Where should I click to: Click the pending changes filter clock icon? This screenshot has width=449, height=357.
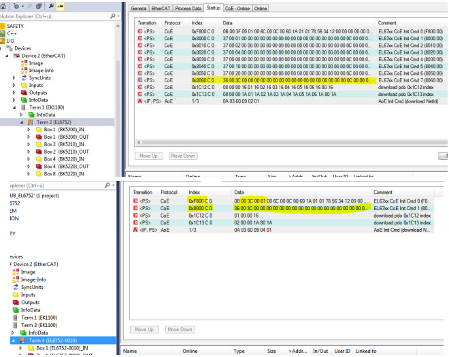pyautogui.click(x=16, y=6)
